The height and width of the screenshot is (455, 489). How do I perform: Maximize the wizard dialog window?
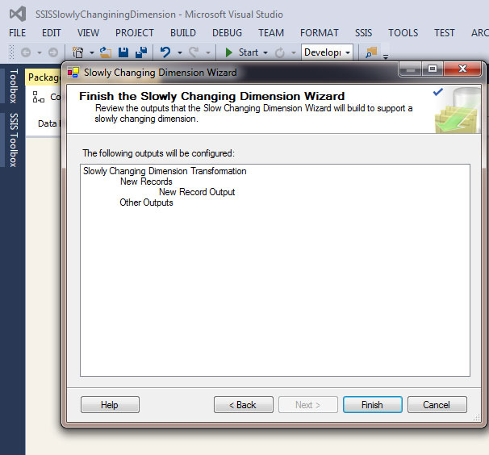point(433,69)
